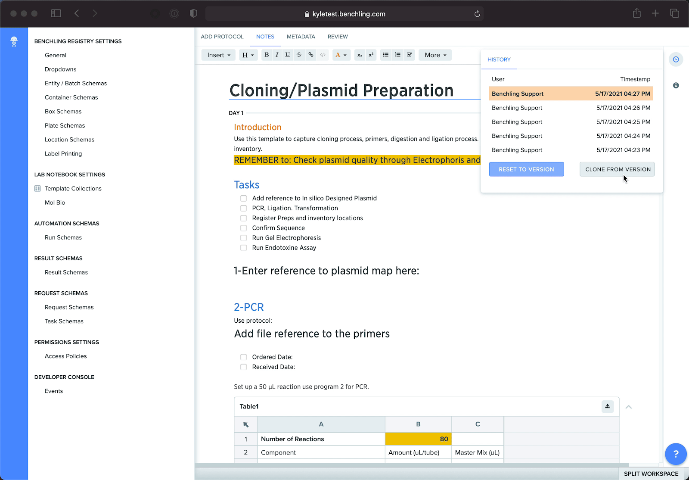689x480 pixels.
Task: Open the Insert dropdown
Action: coord(219,55)
